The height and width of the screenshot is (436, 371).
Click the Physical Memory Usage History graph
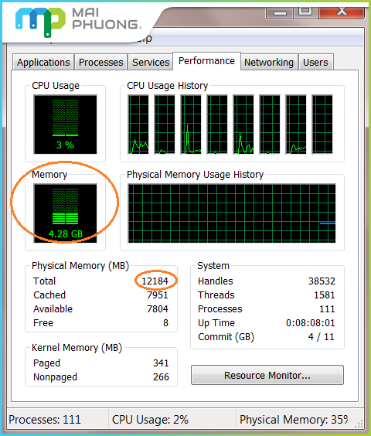tap(232, 213)
